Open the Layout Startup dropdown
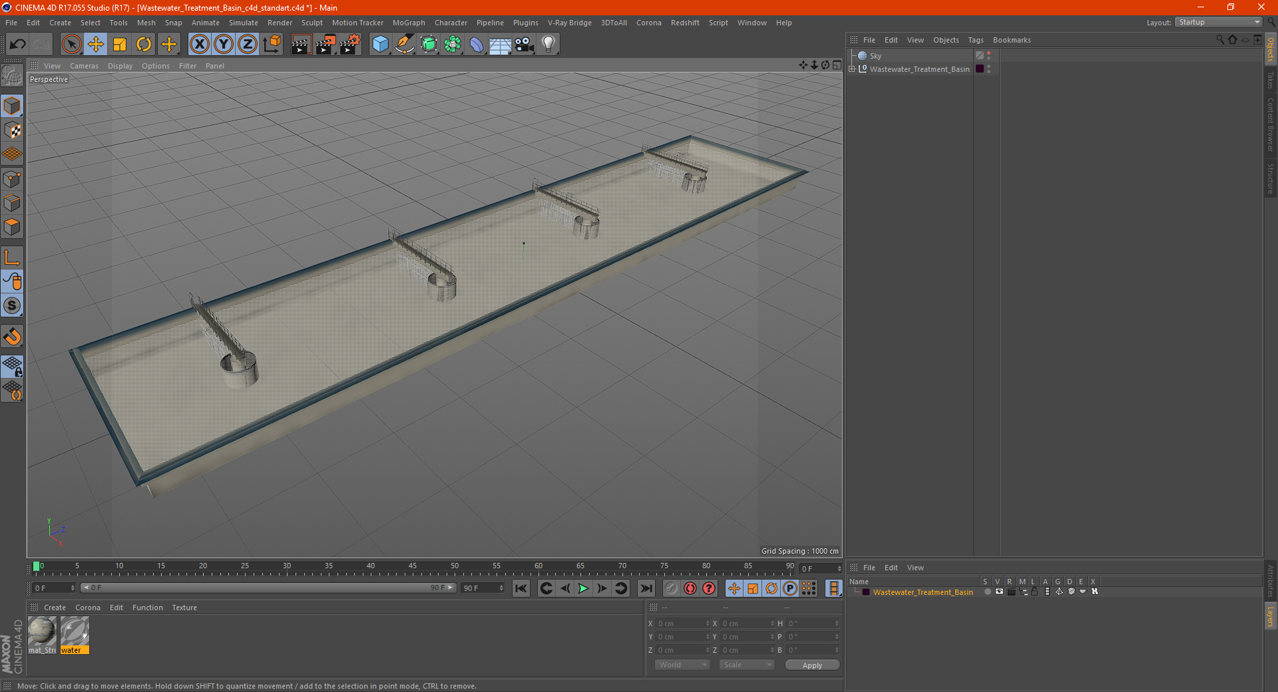 1219,22
